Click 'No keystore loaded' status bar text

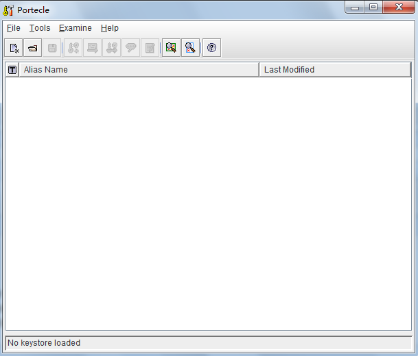[44, 343]
